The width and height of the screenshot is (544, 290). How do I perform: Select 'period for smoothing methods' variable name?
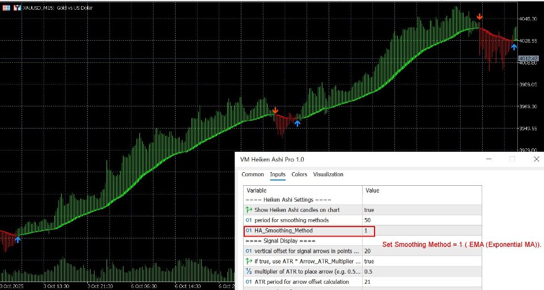coord(291,220)
